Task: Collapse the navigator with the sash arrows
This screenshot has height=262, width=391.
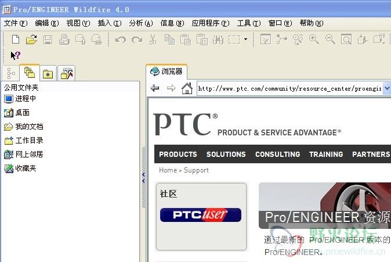Action: pyautogui.click(x=143, y=178)
